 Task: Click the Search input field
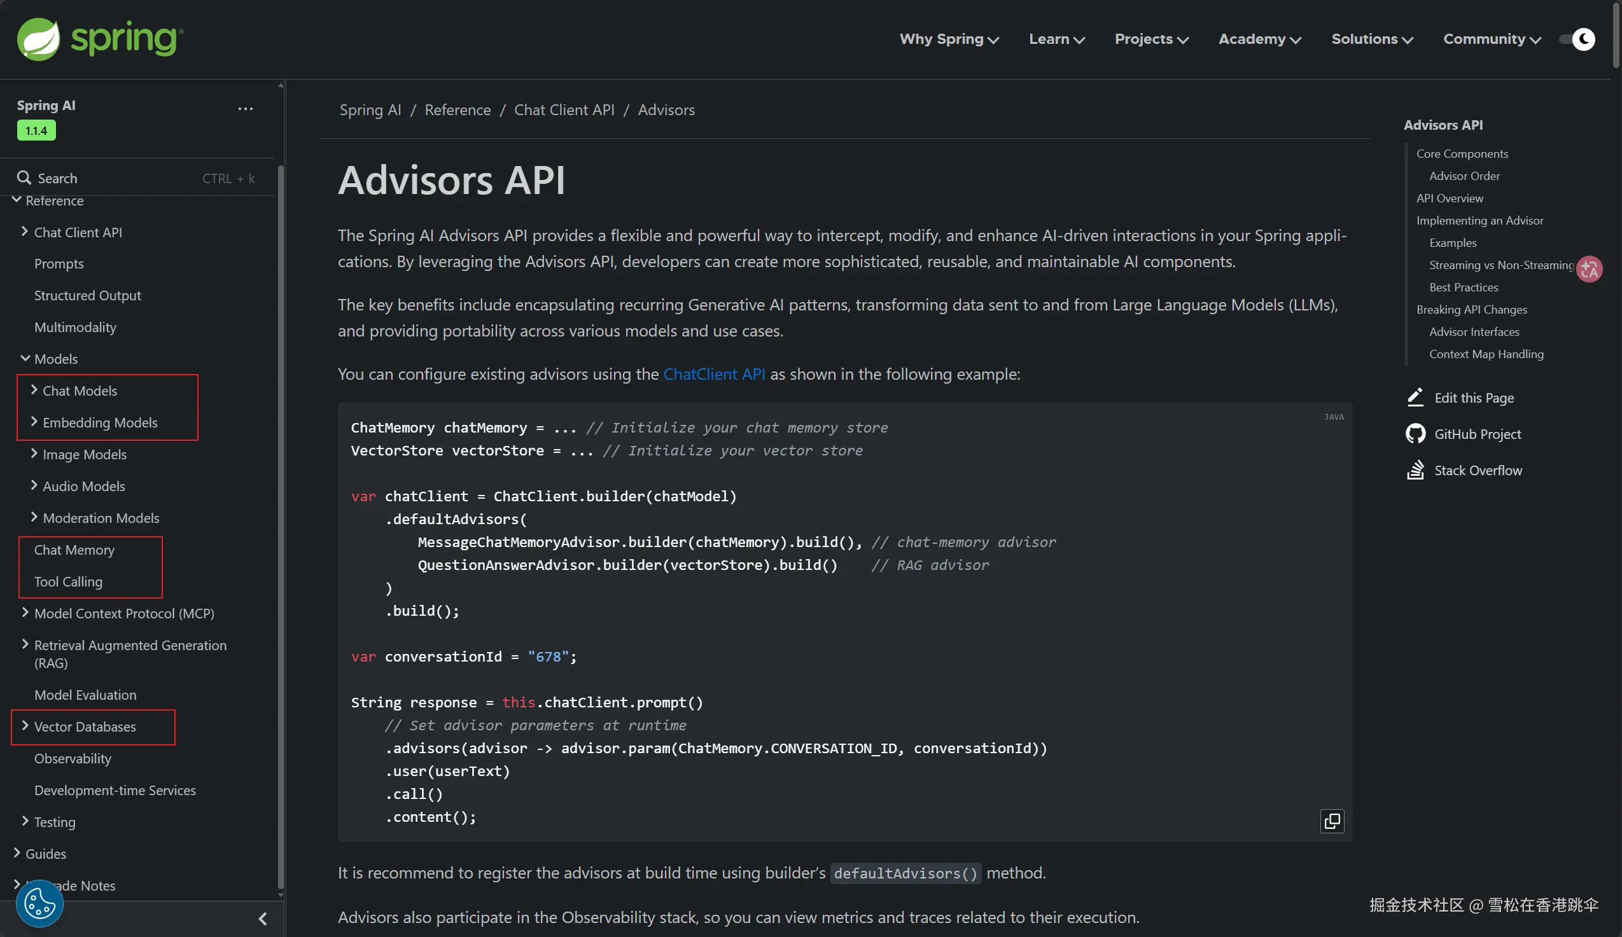(116, 178)
